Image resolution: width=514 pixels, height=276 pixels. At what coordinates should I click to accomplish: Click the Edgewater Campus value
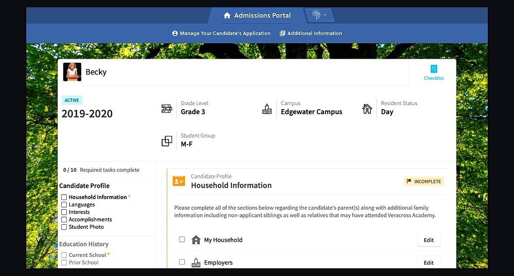[311, 112]
